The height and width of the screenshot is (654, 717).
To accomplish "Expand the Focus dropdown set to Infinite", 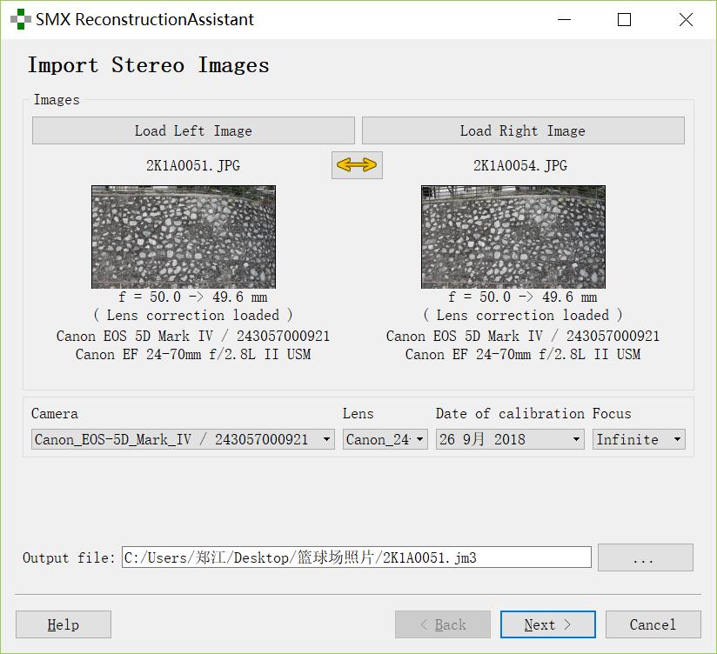I will tap(639, 439).
